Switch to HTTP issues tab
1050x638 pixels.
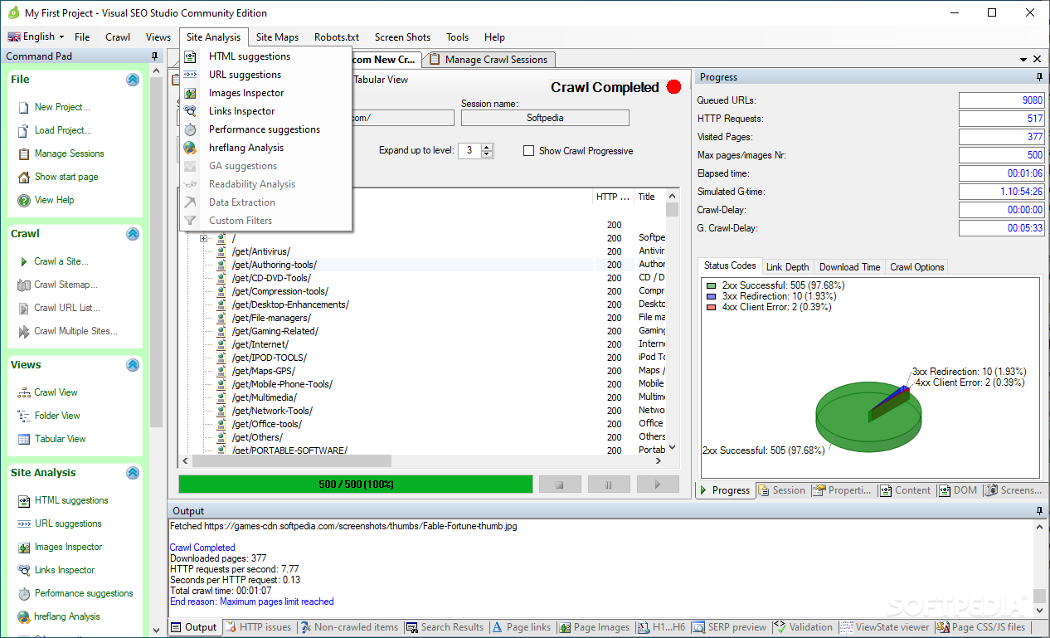point(258,627)
